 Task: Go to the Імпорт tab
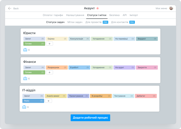tap(134, 15)
